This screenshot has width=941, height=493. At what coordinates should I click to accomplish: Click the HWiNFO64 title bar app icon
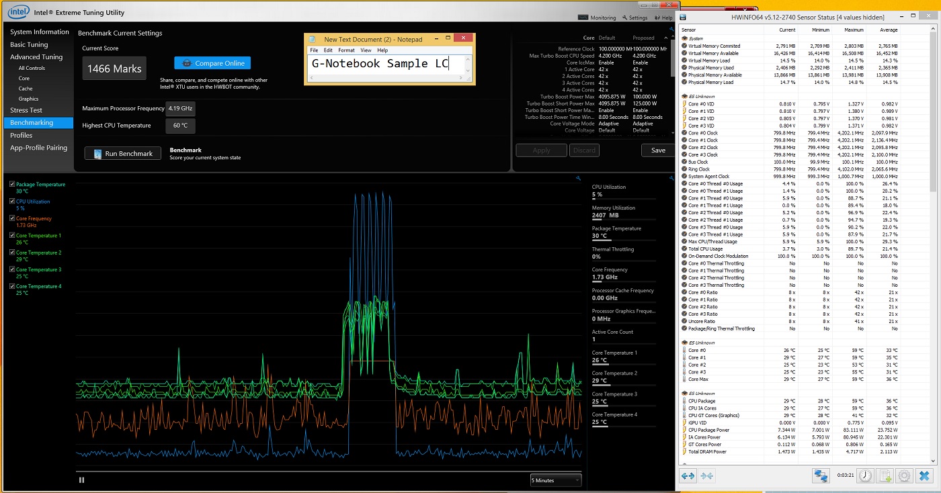coord(683,17)
